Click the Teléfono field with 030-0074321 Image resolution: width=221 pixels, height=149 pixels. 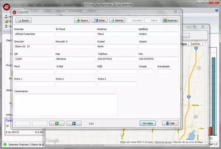[117, 59]
